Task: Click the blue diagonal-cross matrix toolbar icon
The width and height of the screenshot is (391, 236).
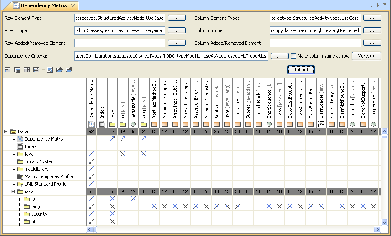Action: point(50,70)
